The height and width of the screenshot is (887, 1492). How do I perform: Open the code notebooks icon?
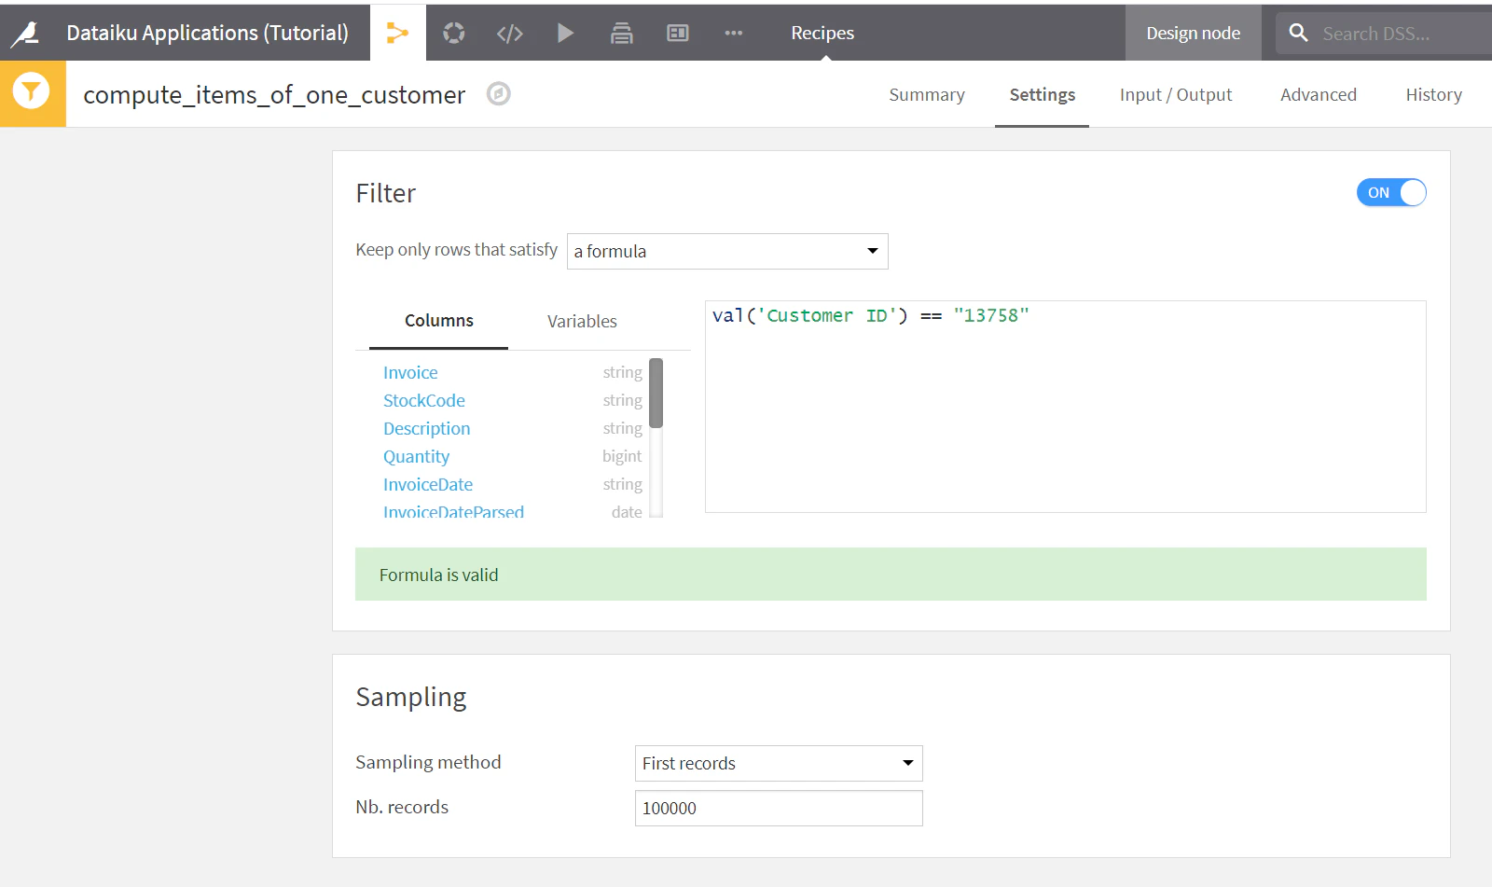pos(510,34)
